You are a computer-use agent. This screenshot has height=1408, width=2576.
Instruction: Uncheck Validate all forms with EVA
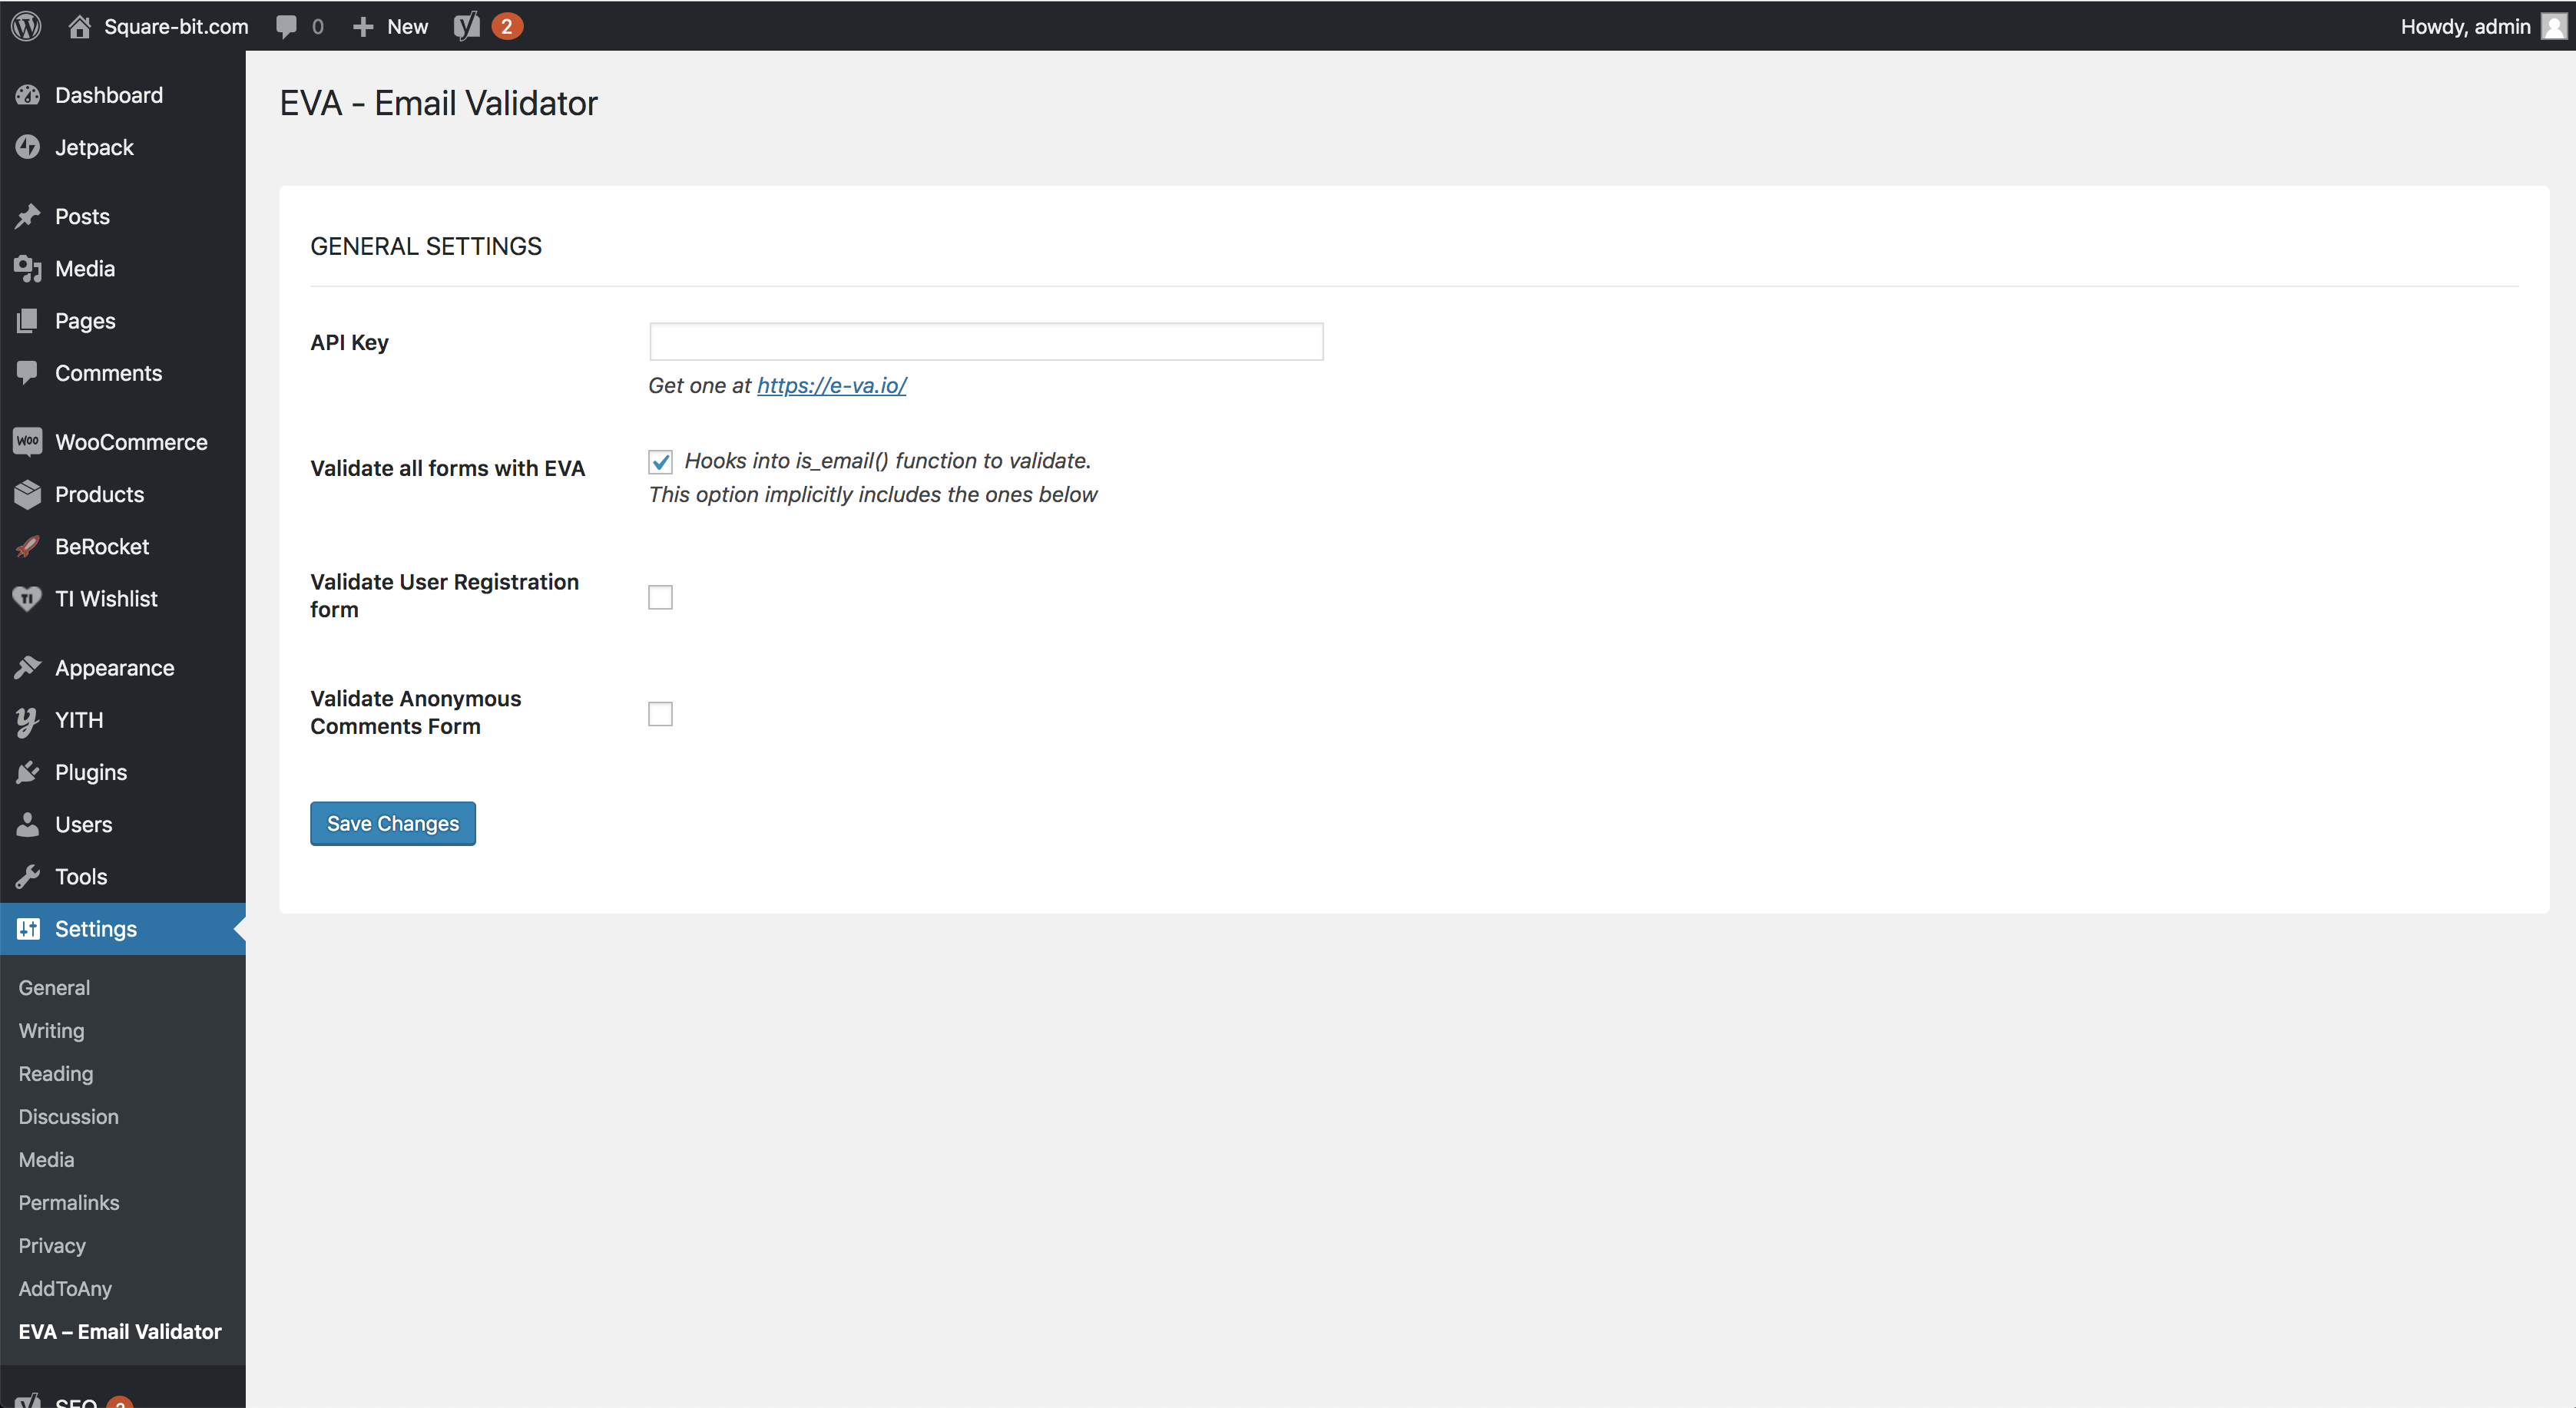pyautogui.click(x=660, y=461)
